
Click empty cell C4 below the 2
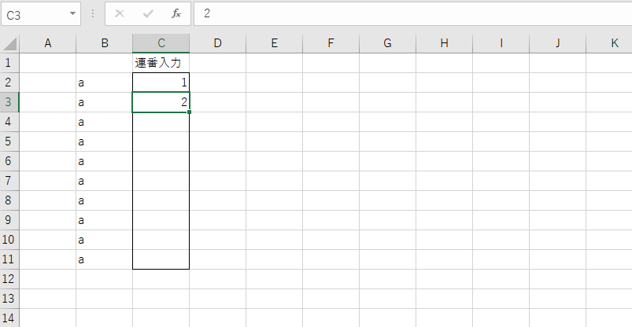[161, 122]
